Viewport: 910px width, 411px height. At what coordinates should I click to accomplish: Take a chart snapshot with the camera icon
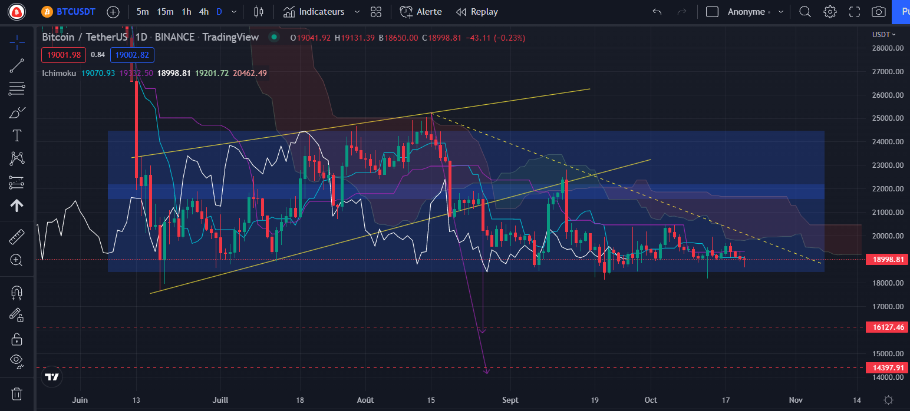coord(878,11)
